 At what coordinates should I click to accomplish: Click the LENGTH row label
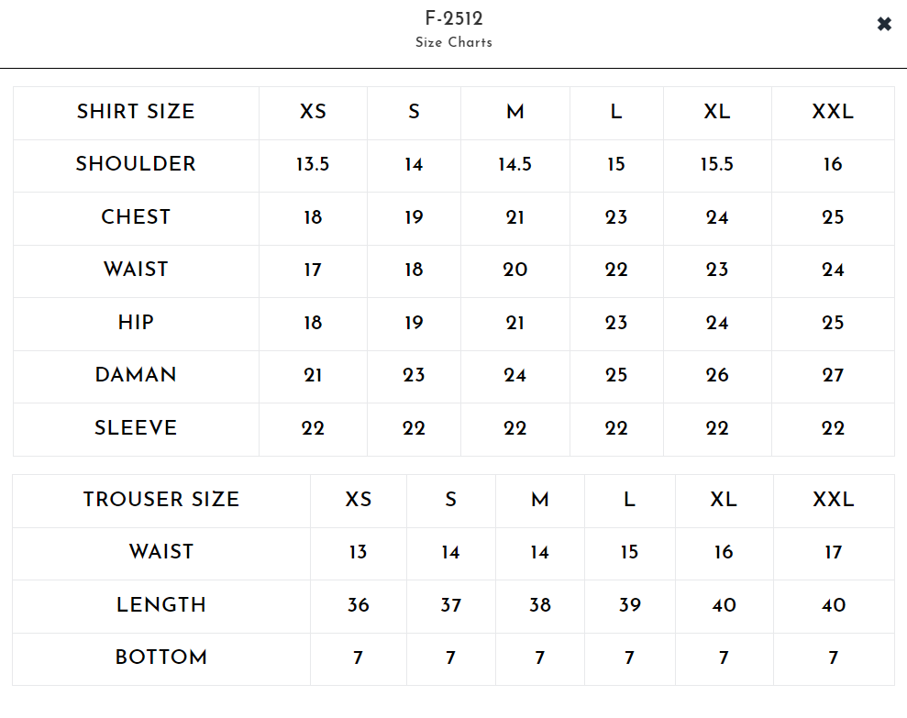[x=161, y=605]
